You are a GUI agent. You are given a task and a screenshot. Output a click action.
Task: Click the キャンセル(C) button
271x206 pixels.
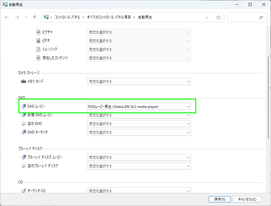point(247,199)
